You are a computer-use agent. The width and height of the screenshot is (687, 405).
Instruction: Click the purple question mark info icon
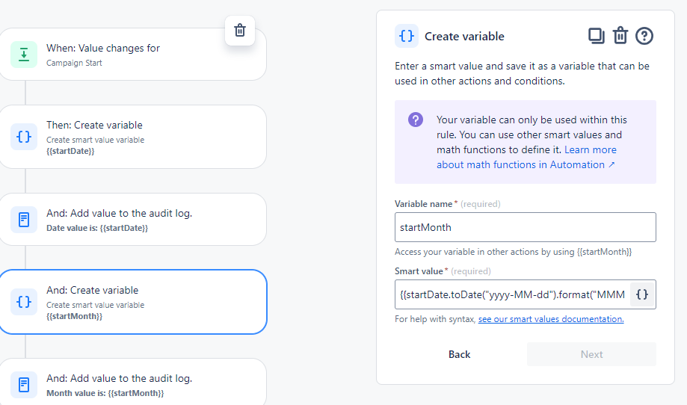(x=416, y=120)
